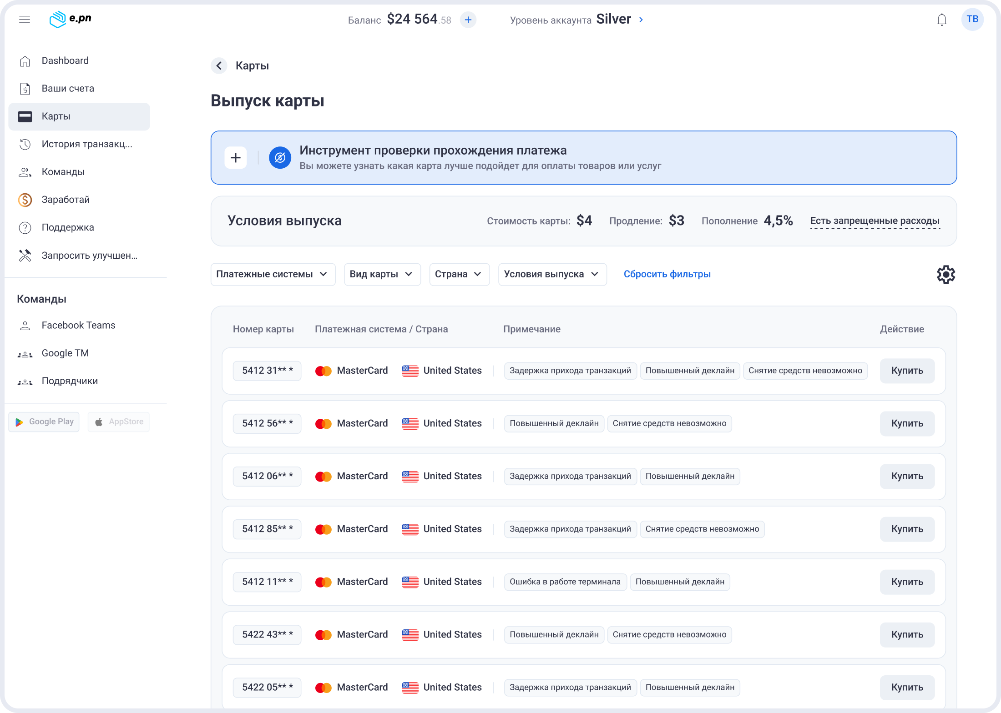Click Сбросить фильтры link
The width and height of the screenshot is (1001, 713).
point(667,274)
